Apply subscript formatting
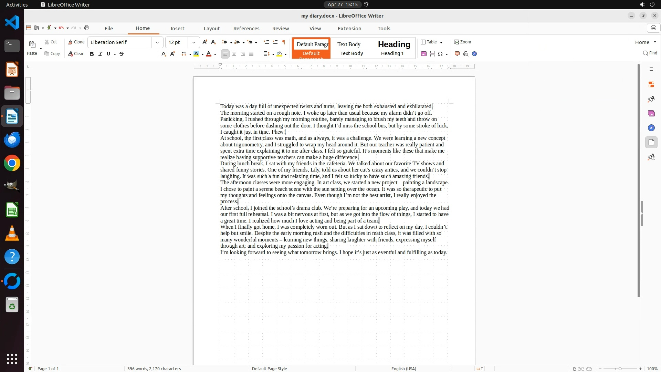This screenshot has height=372, width=661. coord(164,54)
